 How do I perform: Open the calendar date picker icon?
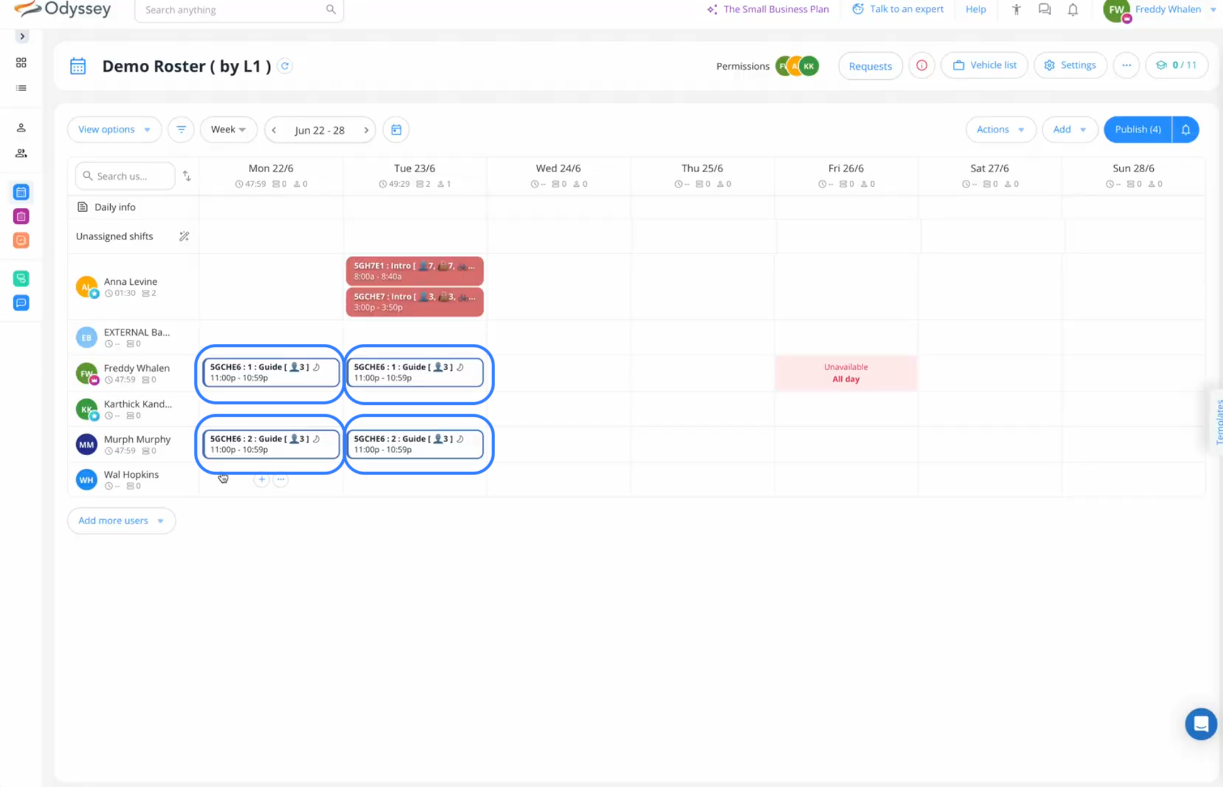coord(396,129)
